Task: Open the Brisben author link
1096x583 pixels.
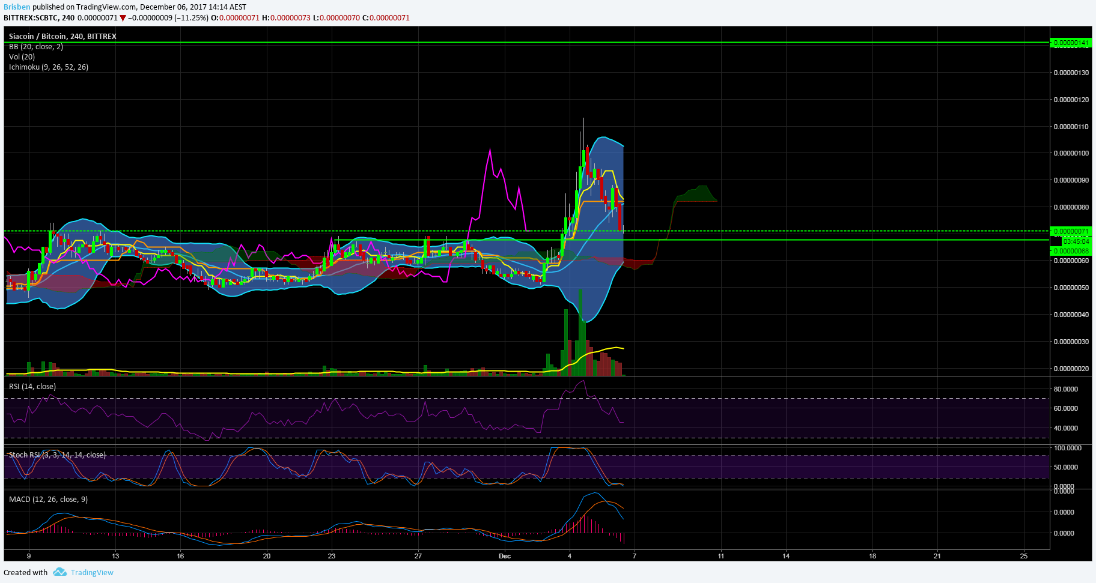Action: click(x=17, y=7)
